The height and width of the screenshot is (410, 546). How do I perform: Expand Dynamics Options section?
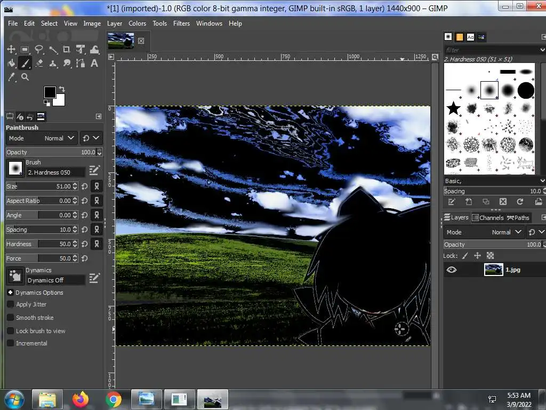click(10, 293)
